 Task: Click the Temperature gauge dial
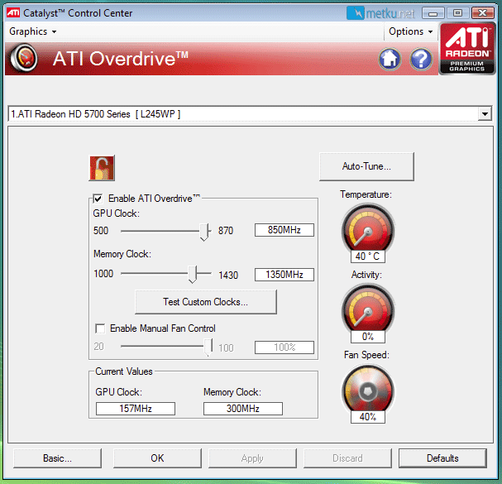368,229
